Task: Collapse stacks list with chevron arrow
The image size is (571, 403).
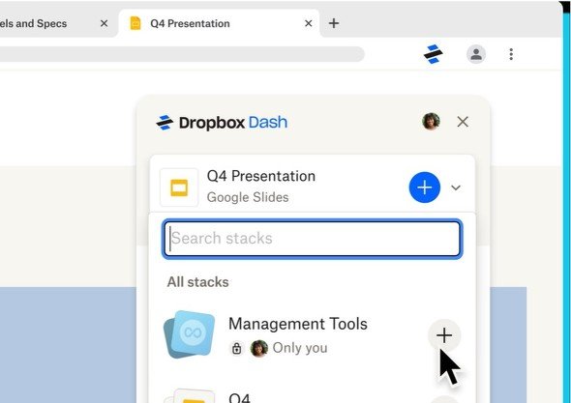Action: click(x=456, y=187)
